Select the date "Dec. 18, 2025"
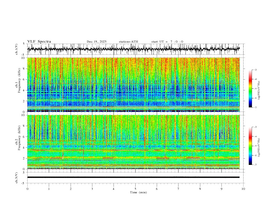The image size is (274, 212). [x=97, y=42]
